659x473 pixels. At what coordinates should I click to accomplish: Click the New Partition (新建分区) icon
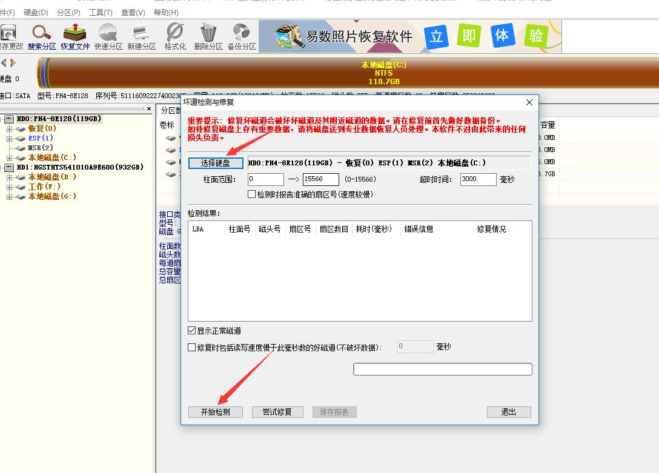click(x=142, y=36)
